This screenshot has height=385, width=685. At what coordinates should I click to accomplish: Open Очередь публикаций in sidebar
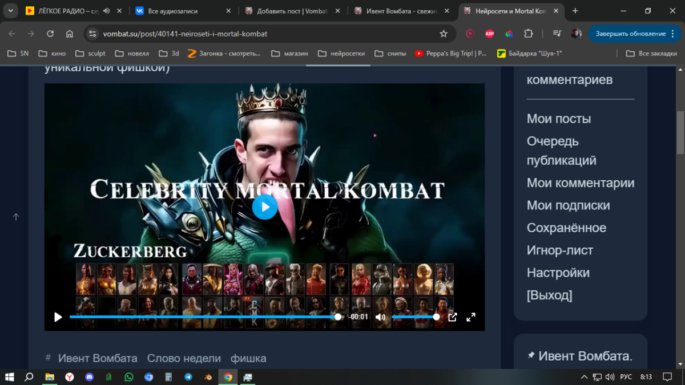click(562, 151)
